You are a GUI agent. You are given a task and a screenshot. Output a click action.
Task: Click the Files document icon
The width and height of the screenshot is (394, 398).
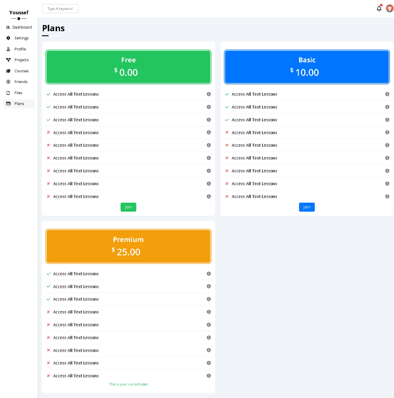pos(8,93)
